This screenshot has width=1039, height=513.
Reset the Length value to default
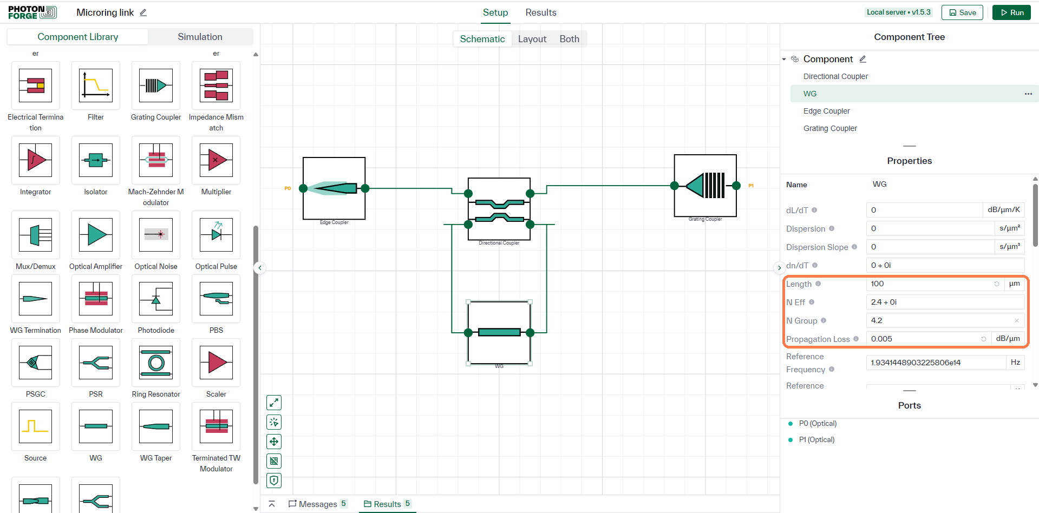[x=997, y=284]
